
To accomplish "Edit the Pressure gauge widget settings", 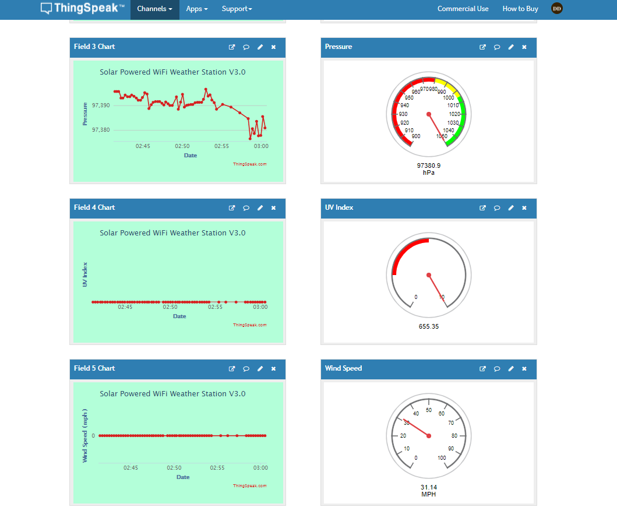I will [511, 47].
